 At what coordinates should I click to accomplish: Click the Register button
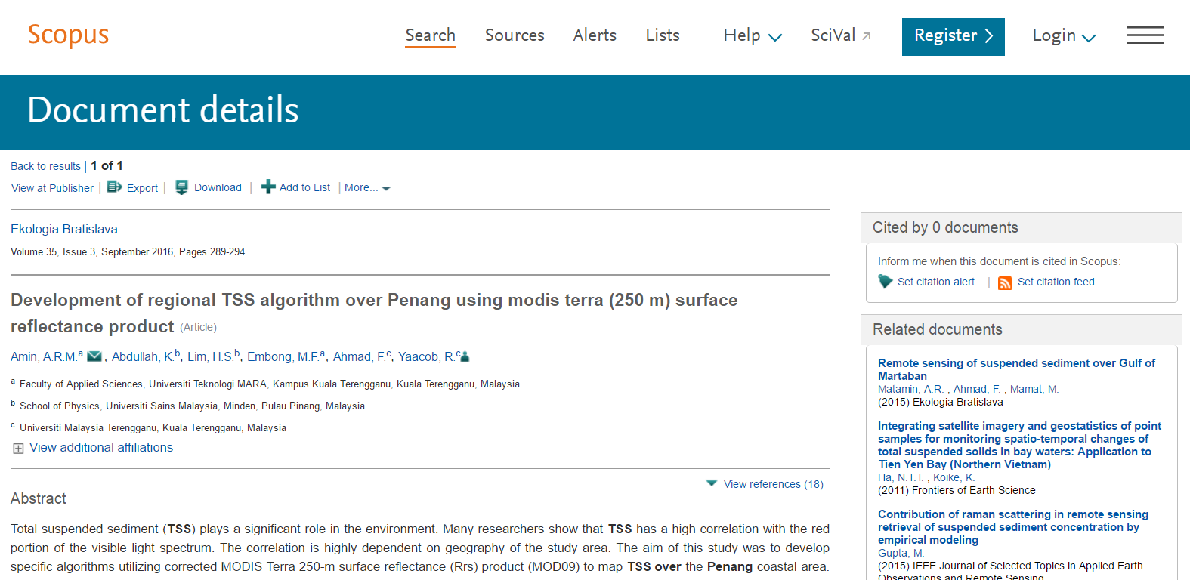pos(954,37)
